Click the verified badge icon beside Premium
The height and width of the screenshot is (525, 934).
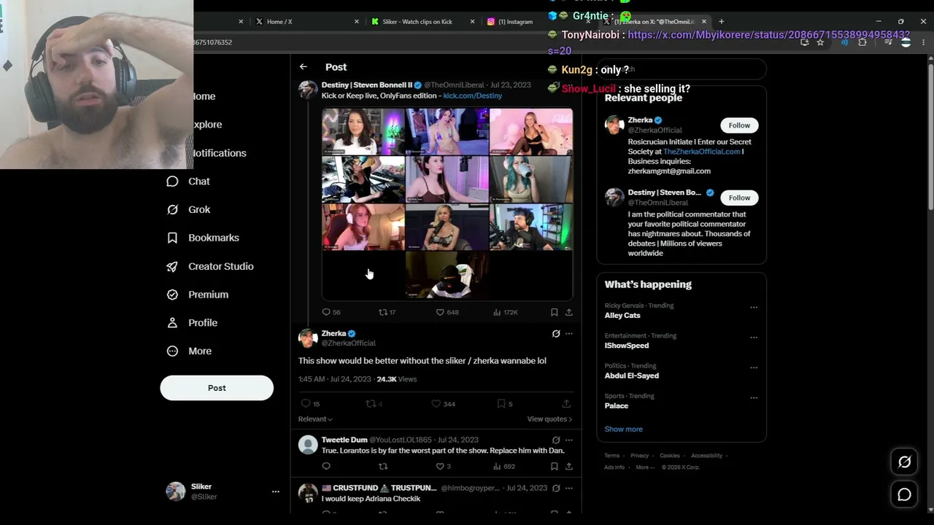pyautogui.click(x=172, y=295)
